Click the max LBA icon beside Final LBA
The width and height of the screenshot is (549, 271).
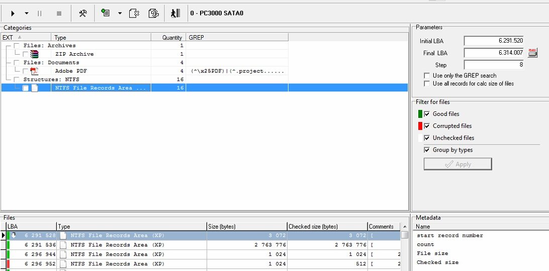click(532, 53)
